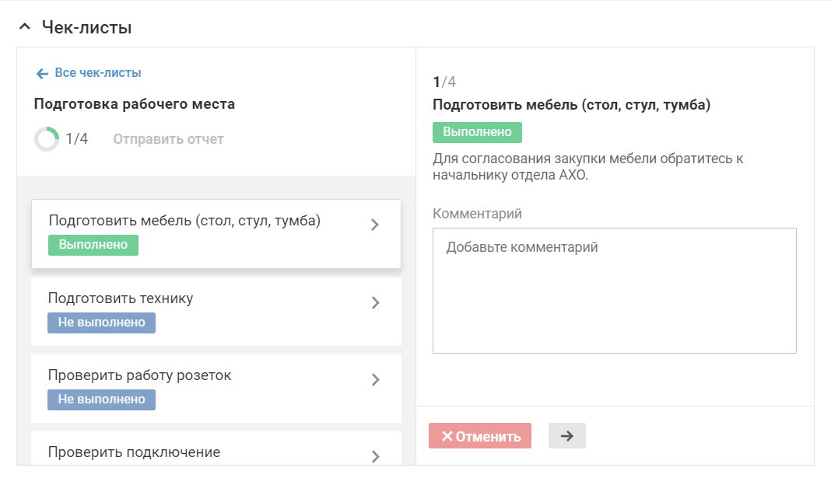Select the Проверить работу розеток item

[x=140, y=375]
